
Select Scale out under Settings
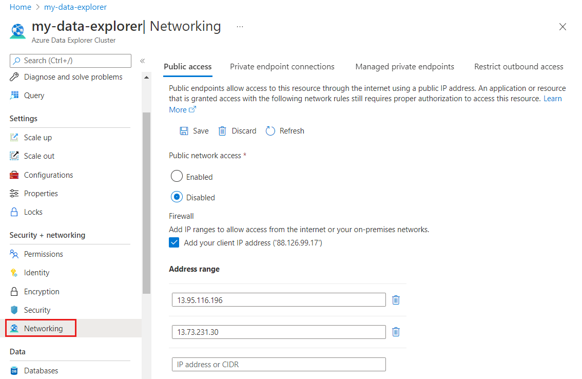click(x=39, y=156)
